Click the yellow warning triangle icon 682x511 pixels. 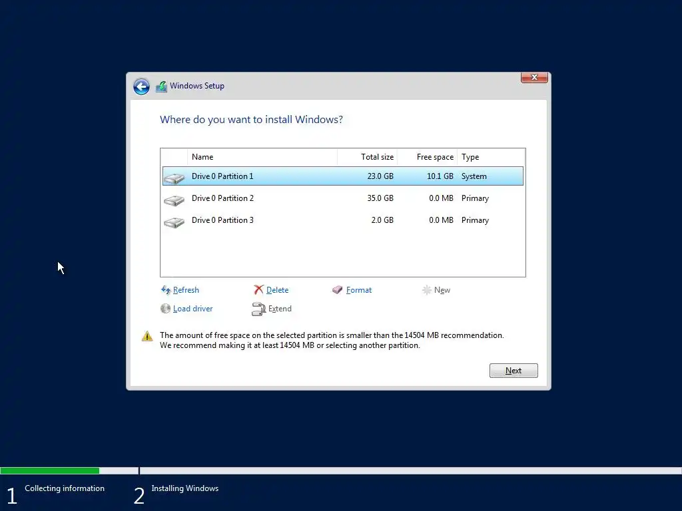147,336
